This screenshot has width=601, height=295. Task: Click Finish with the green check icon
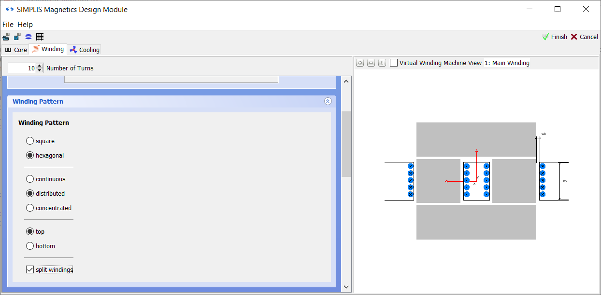click(554, 37)
